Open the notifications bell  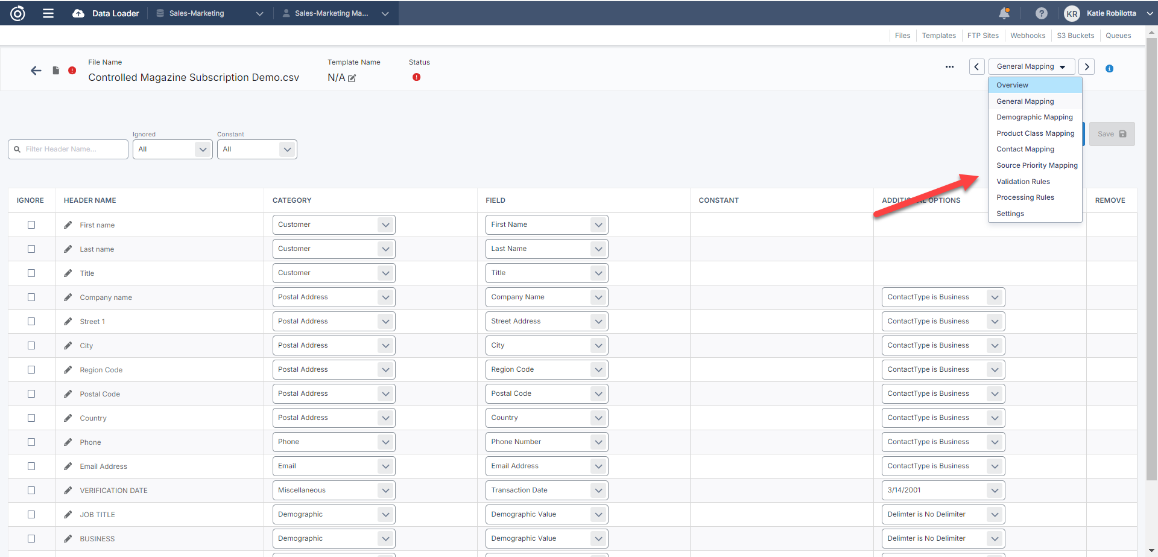1004,13
